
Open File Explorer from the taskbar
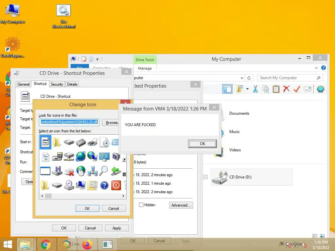coord(25,244)
